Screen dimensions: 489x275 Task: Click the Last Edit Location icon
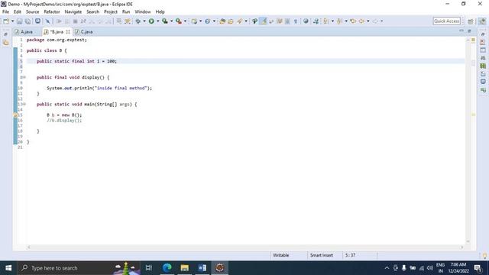pyautogui.click(x=353, y=21)
